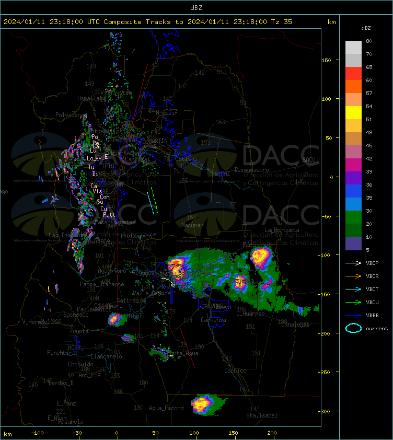The image size is (393, 440).
Task: Click the white VBCP arrow in legend
Action: [353, 263]
